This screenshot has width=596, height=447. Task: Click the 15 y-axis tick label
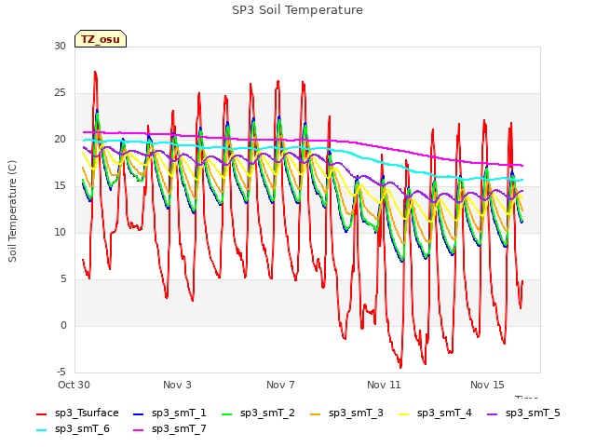[60, 186]
